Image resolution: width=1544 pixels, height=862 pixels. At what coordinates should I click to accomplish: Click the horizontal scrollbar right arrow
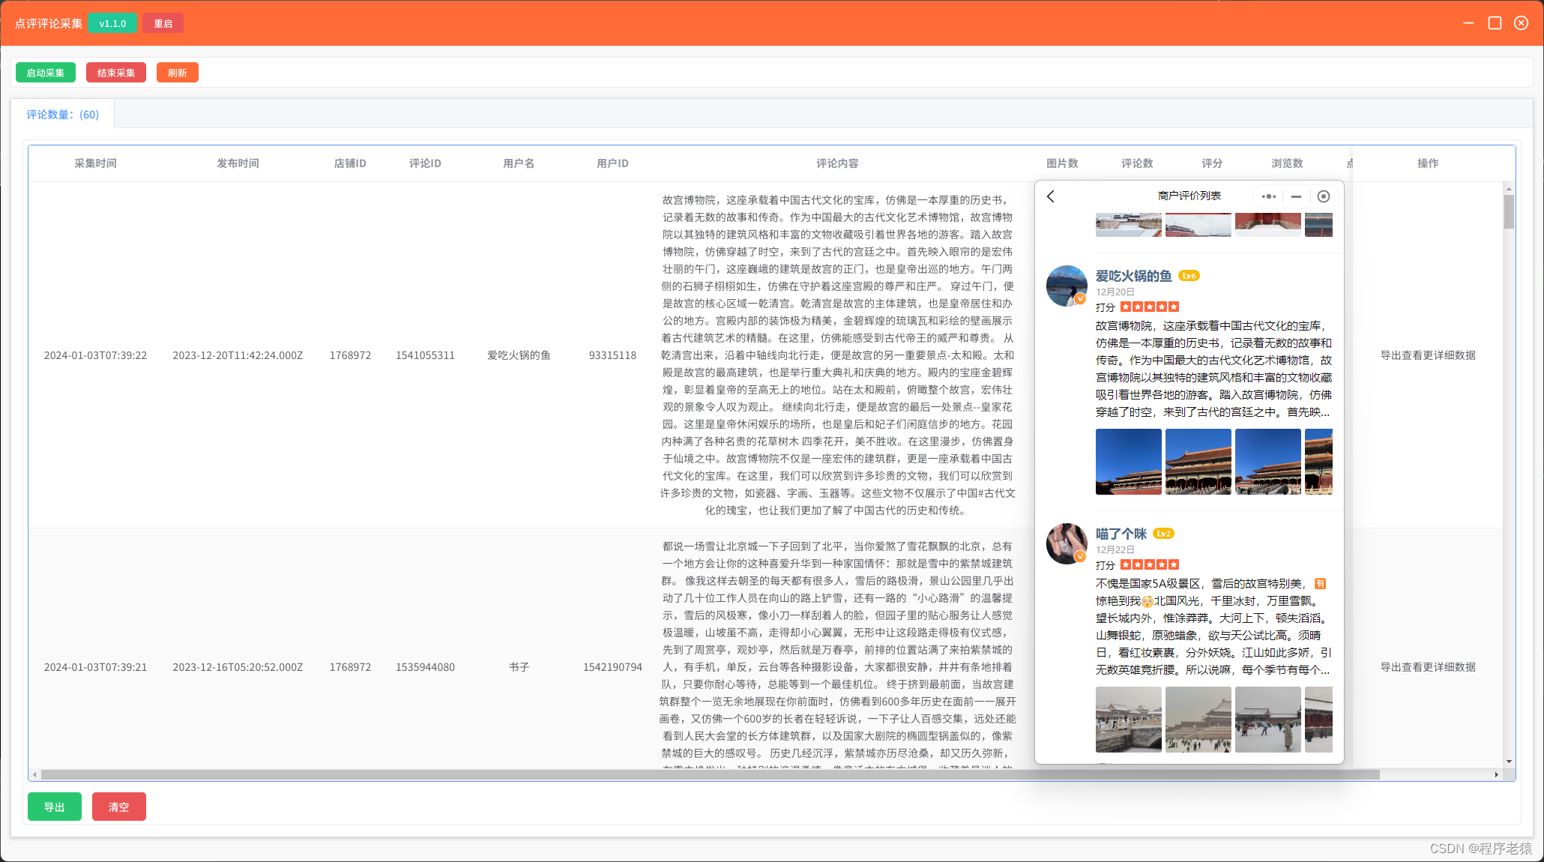(x=1496, y=774)
